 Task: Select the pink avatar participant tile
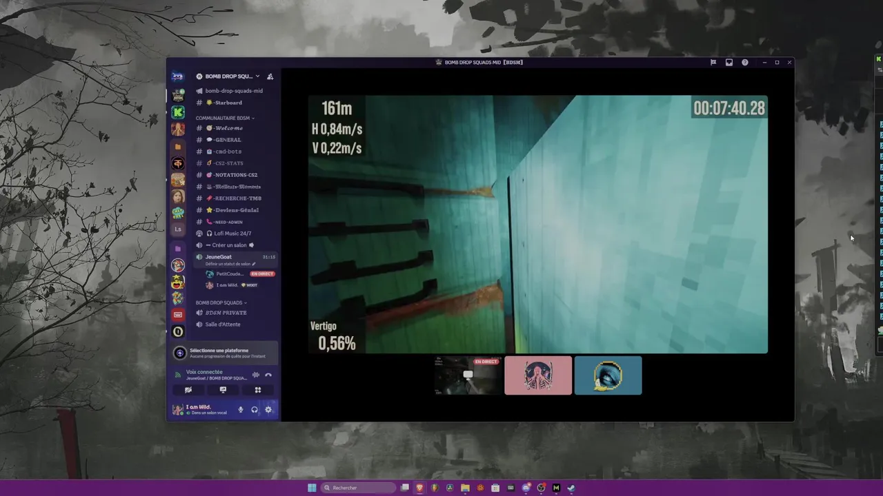[538, 375]
